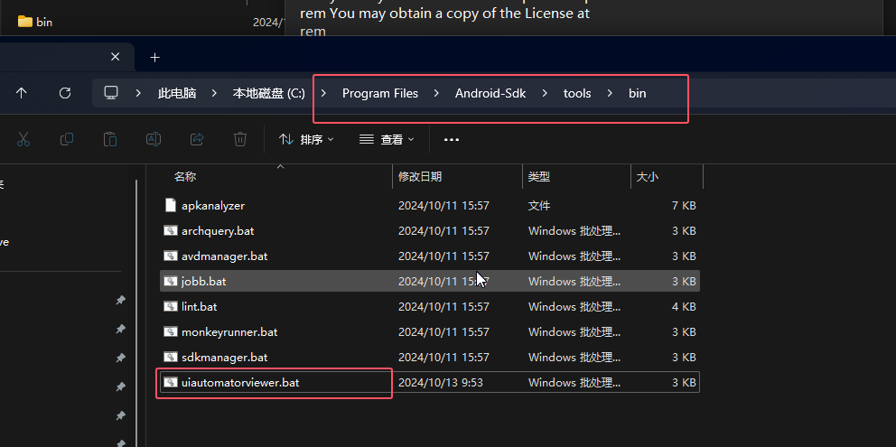The width and height of the screenshot is (896, 447).
Task: Go to 此电脑 in the address bar
Action: (x=177, y=93)
